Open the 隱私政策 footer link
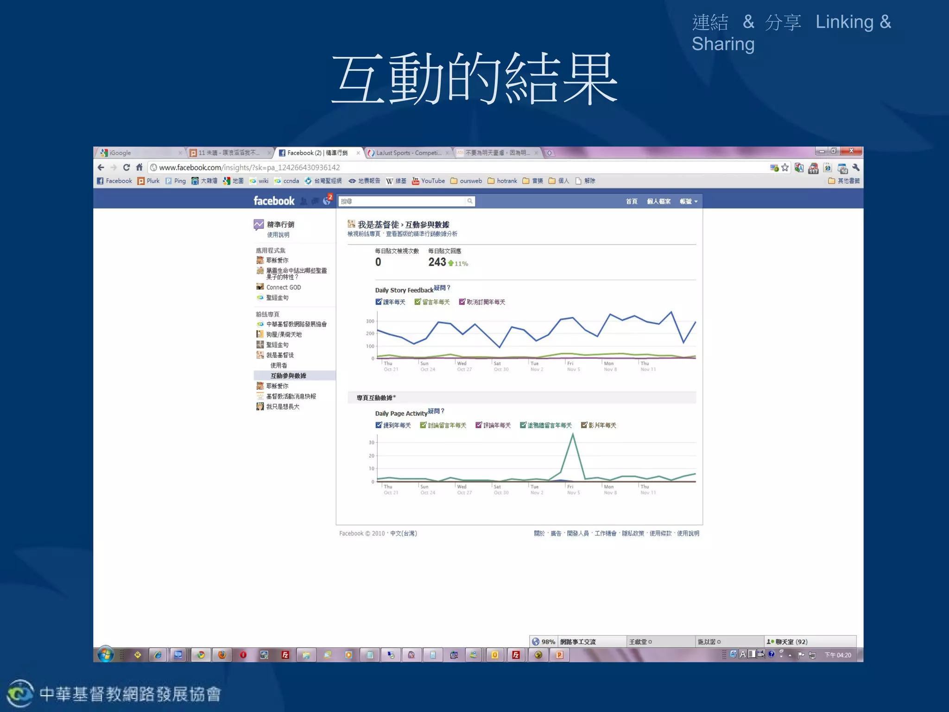949x712 pixels. coord(633,534)
